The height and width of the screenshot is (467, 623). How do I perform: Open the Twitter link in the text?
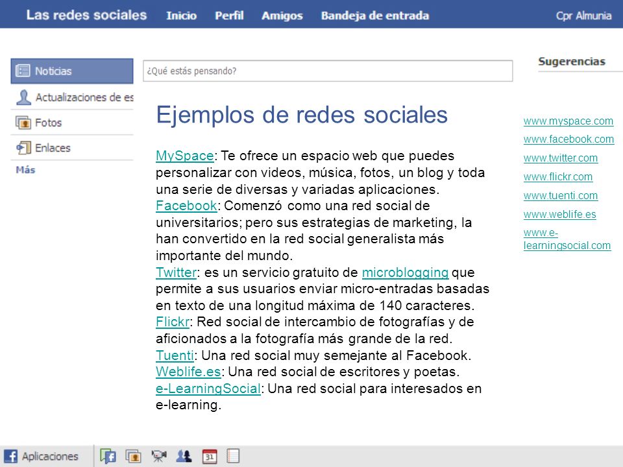tap(176, 272)
